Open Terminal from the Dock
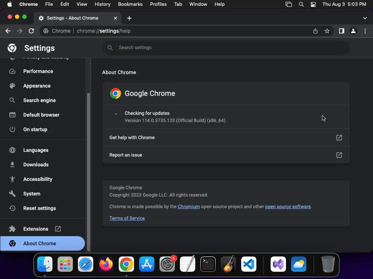The image size is (373, 279). coord(208,264)
